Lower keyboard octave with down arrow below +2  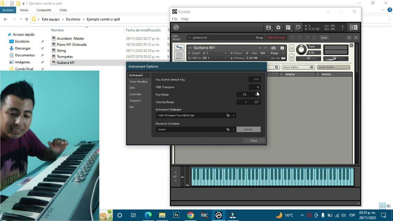point(176,181)
